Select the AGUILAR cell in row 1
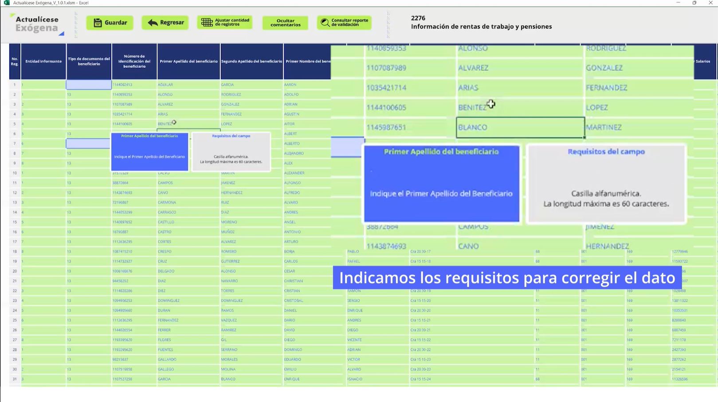Image resolution: width=718 pixels, height=402 pixels. pyautogui.click(x=188, y=85)
